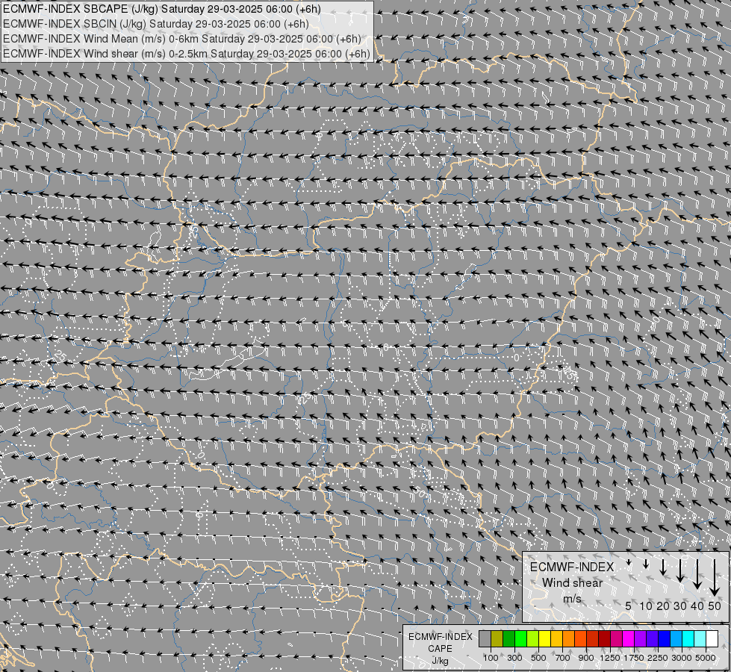Click the 1750 label under CAPE scale
Viewport: 731px width, 672px height.
(x=634, y=658)
